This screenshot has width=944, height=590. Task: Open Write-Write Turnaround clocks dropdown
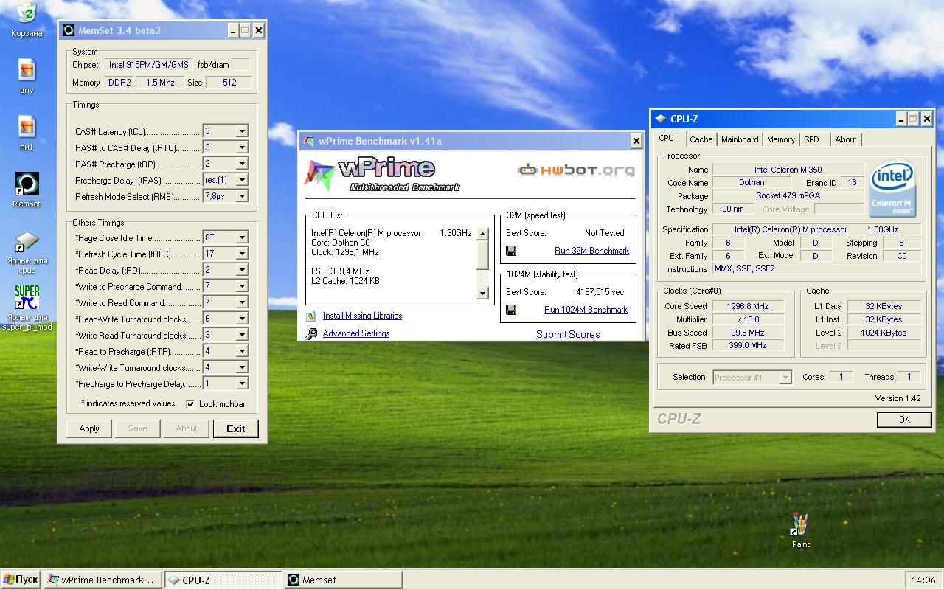(241, 367)
